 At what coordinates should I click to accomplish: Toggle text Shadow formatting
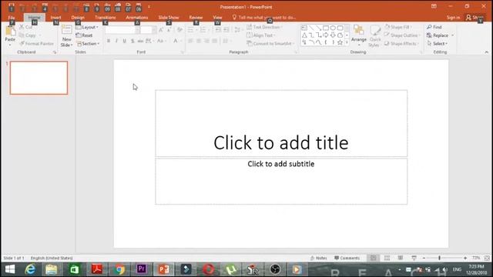pos(132,41)
